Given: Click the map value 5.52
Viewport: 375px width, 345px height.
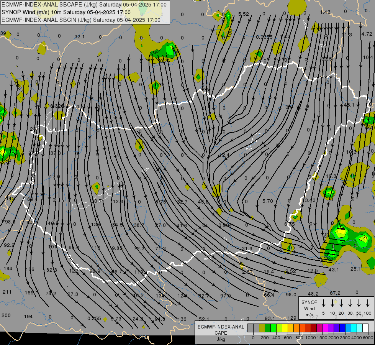Looking at the screenshot, I should [x=244, y=14].
